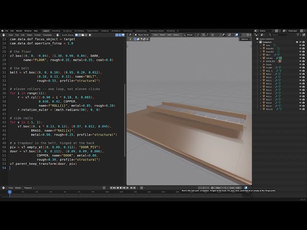Image resolution: width=307 pixels, height=230 pixels.
Task: Open the Format menu in text editor
Action: 37,35
